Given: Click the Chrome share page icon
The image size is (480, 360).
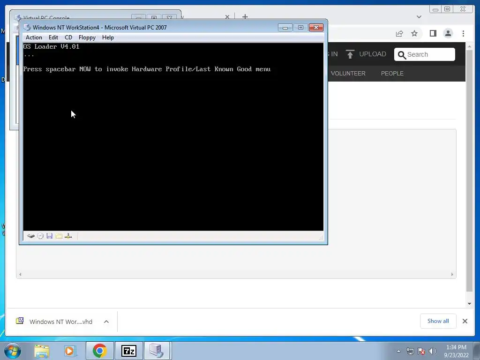Looking at the screenshot, I should 399,33.
